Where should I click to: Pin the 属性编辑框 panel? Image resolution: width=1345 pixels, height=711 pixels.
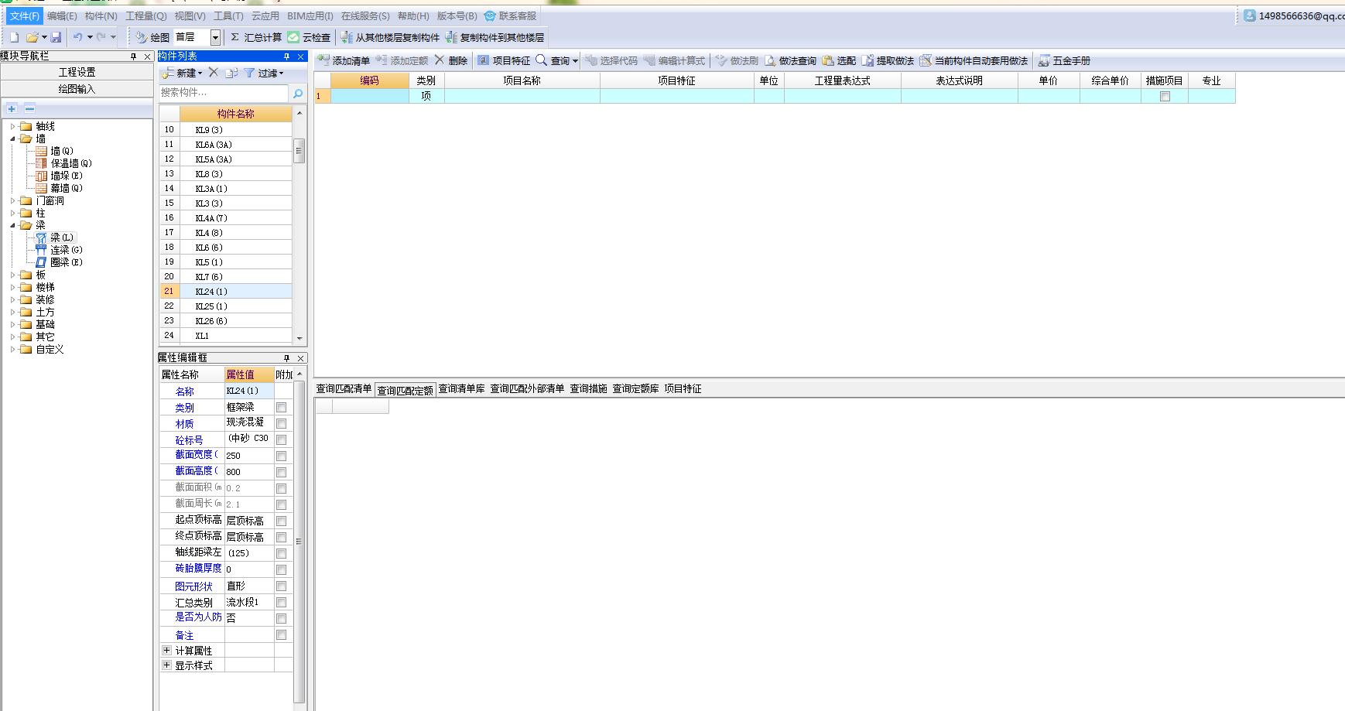286,358
